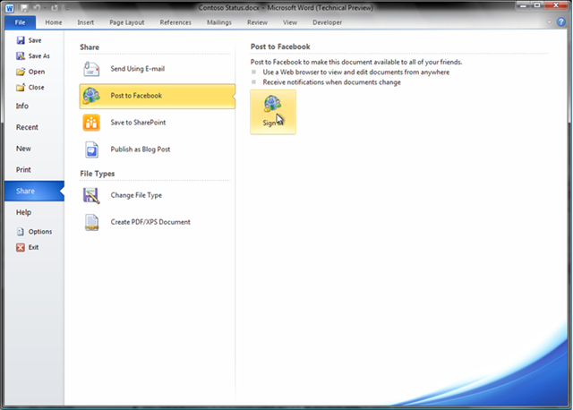Open the File tab
The height and width of the screenshot is (410, 573).
click(x=20, y=22)
